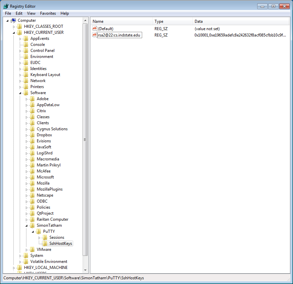The width and height of the screenshot is (293, 284).
Task: Click the VMware folder icon
Action: [x=32, y=250]
